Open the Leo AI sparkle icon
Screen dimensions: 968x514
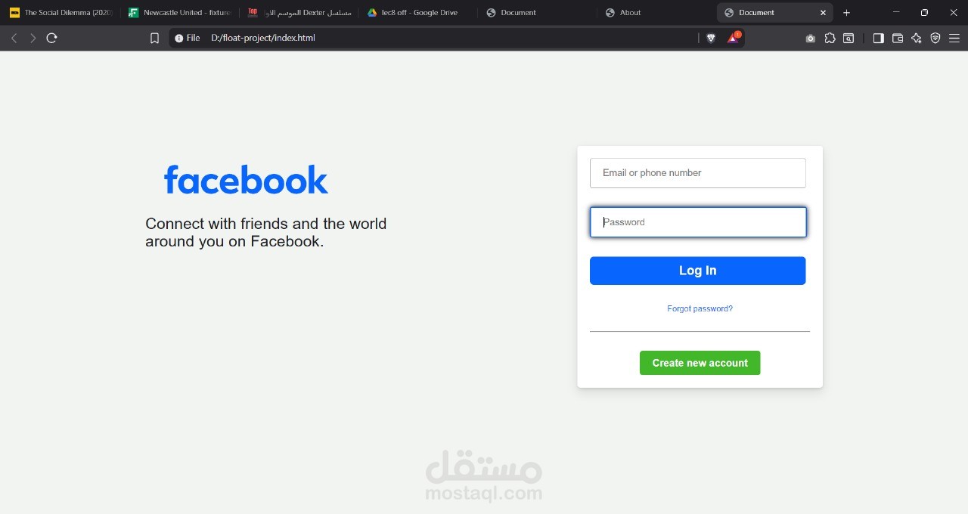pos(917,38)
